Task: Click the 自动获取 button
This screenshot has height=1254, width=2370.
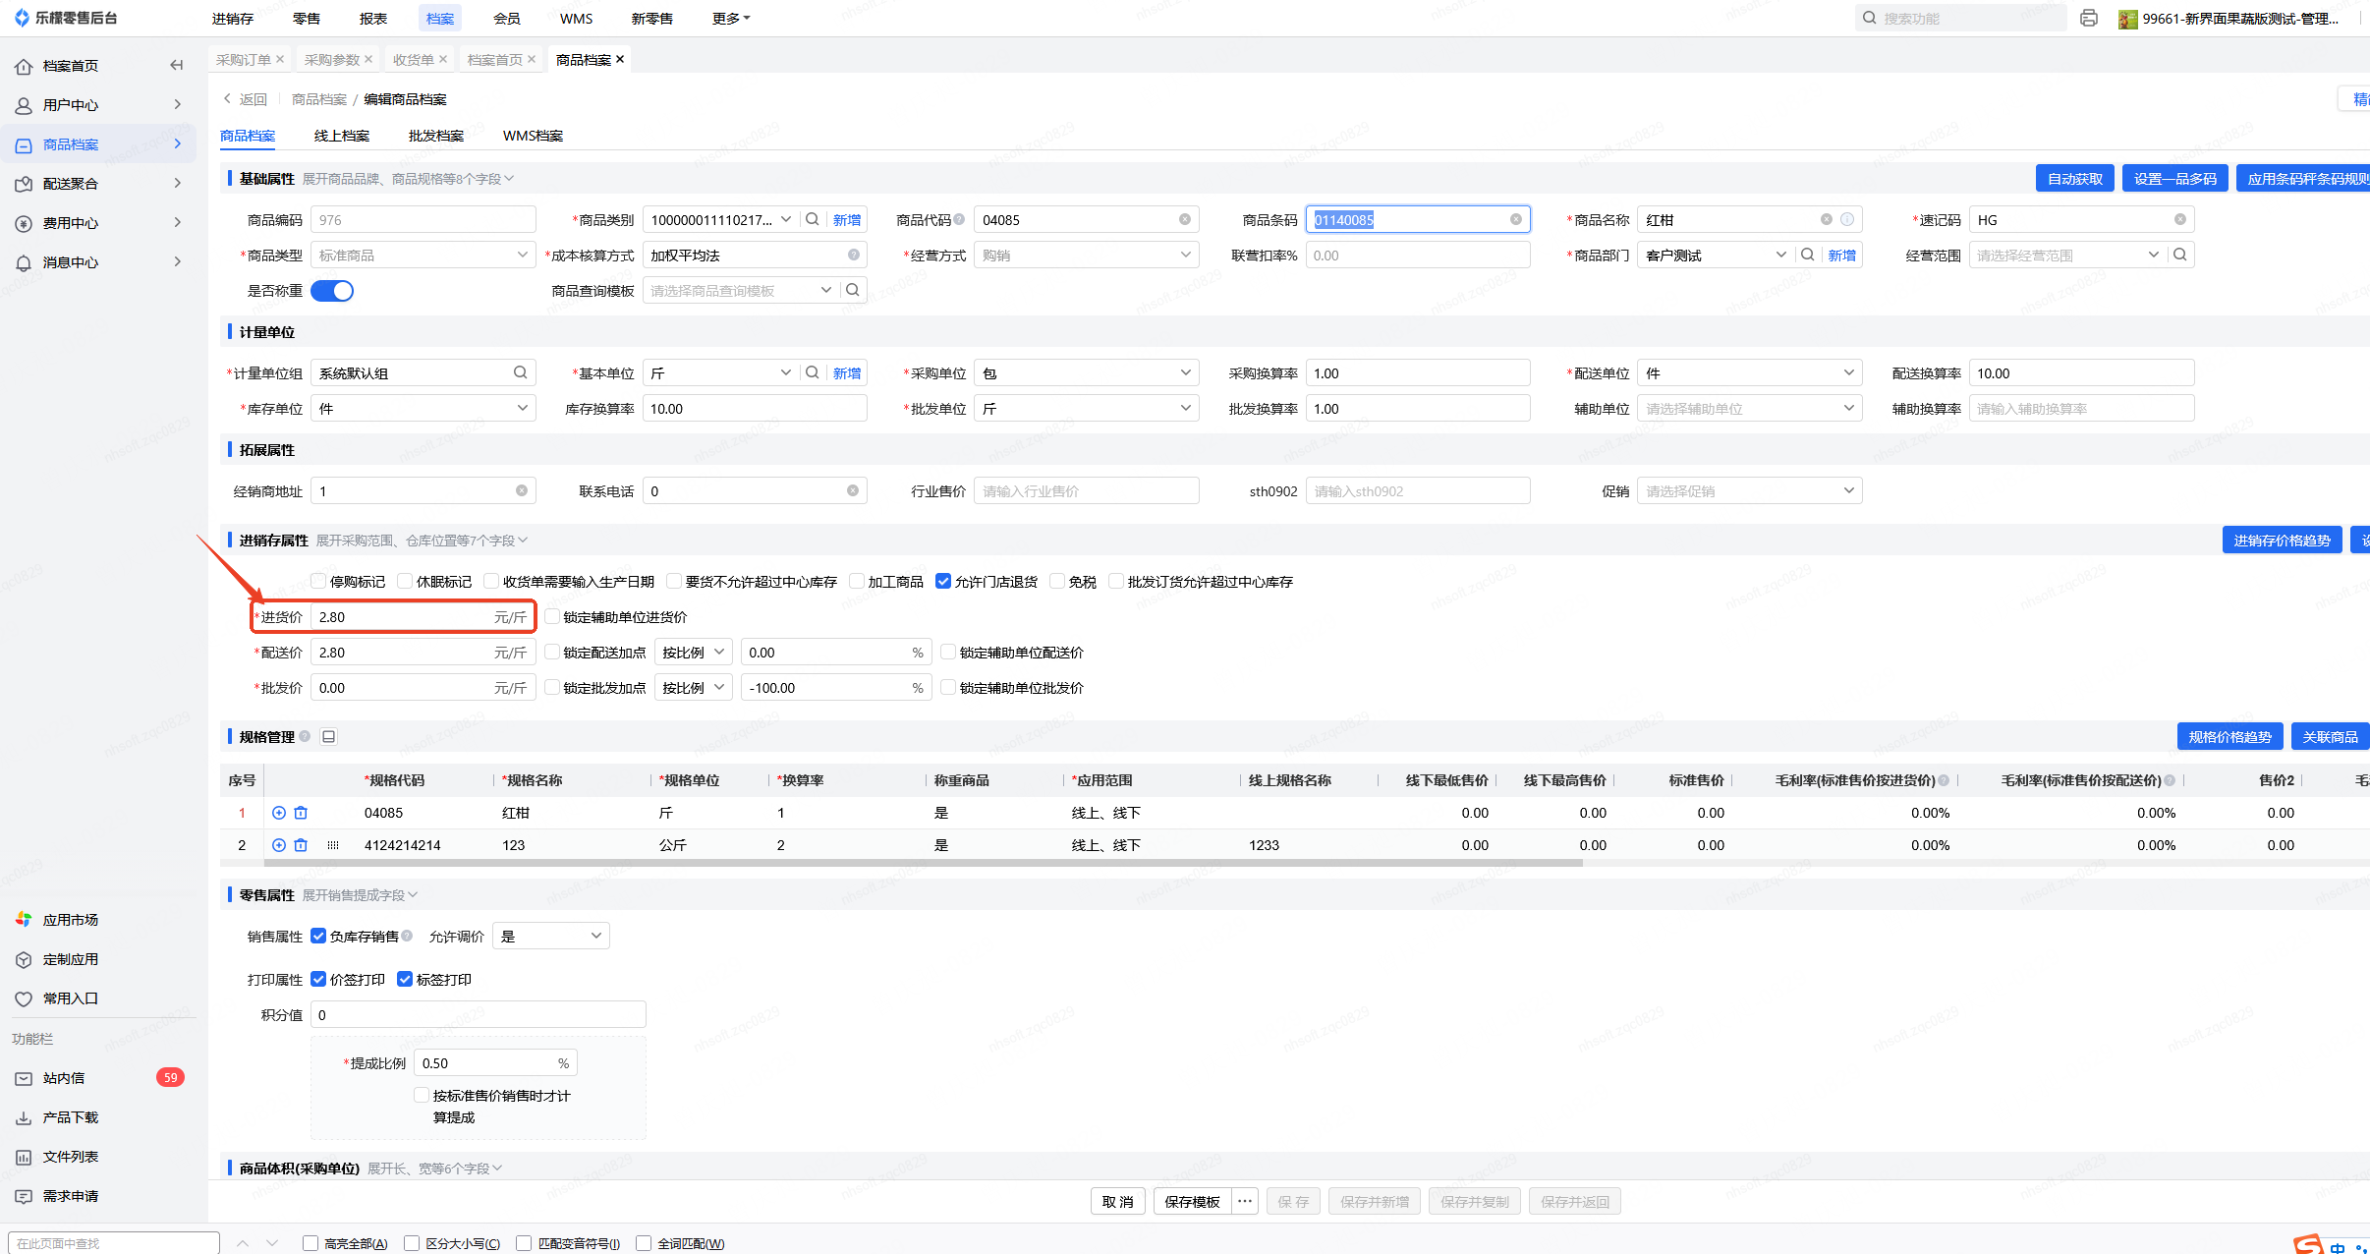Action: coord(2074,179)
